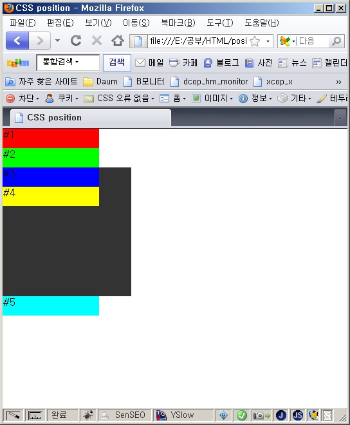Click the green #2 box
350x425 pixels.
coord(51,158)
